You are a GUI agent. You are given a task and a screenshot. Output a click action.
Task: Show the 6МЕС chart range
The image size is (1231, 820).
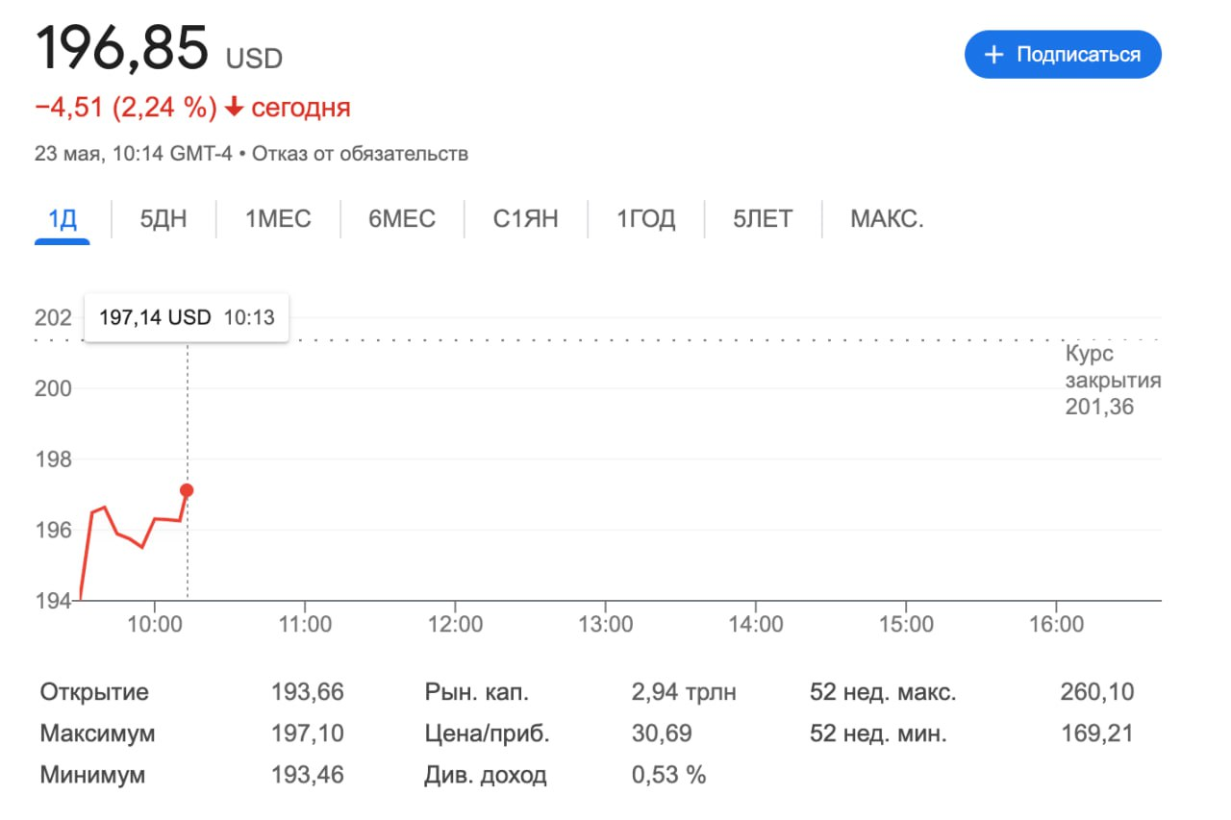click(402, 219)
